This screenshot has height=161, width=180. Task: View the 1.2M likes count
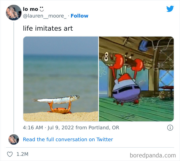click(22, 154)
